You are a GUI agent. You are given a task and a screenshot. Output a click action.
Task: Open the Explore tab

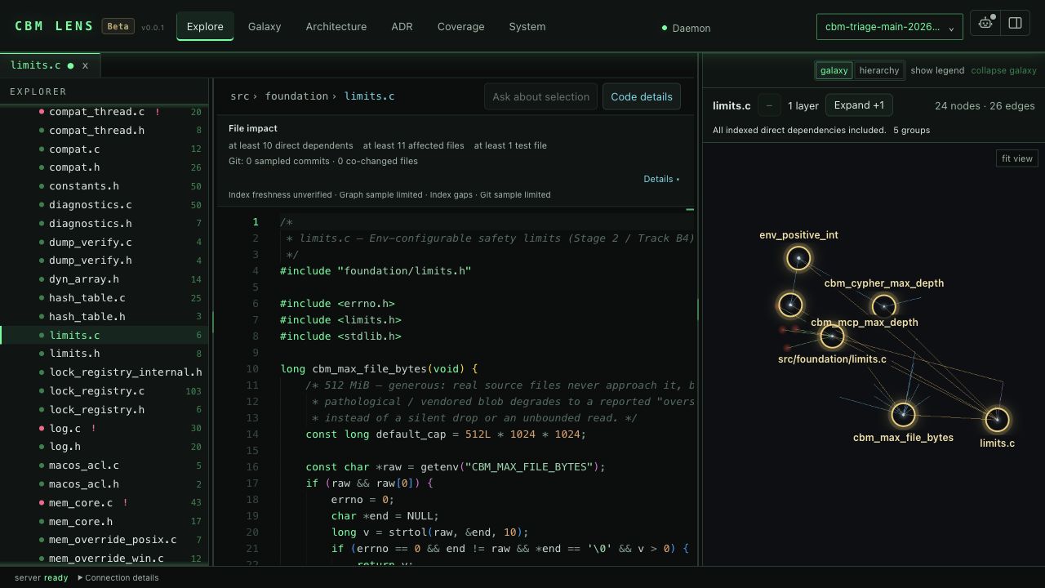[x=205, y=26]
